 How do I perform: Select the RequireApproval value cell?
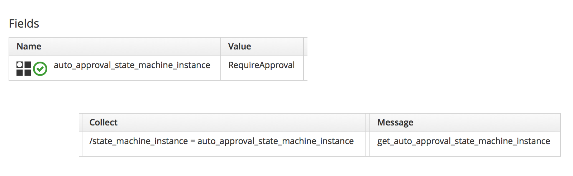pos(261,65)
